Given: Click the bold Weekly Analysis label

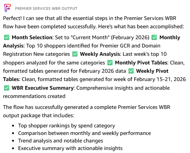Looking at the screenshot, I should [x=100, y=54].
